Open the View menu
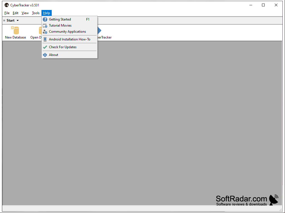This screenshot has width=285, height=213. click(25, 13)
